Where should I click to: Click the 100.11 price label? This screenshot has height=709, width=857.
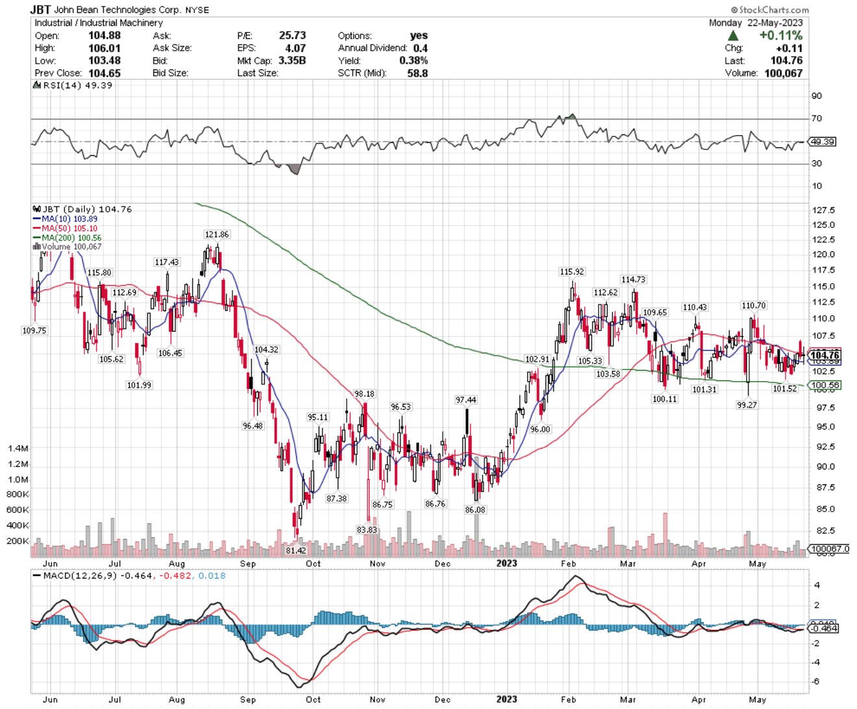click(x=665, y=399)
